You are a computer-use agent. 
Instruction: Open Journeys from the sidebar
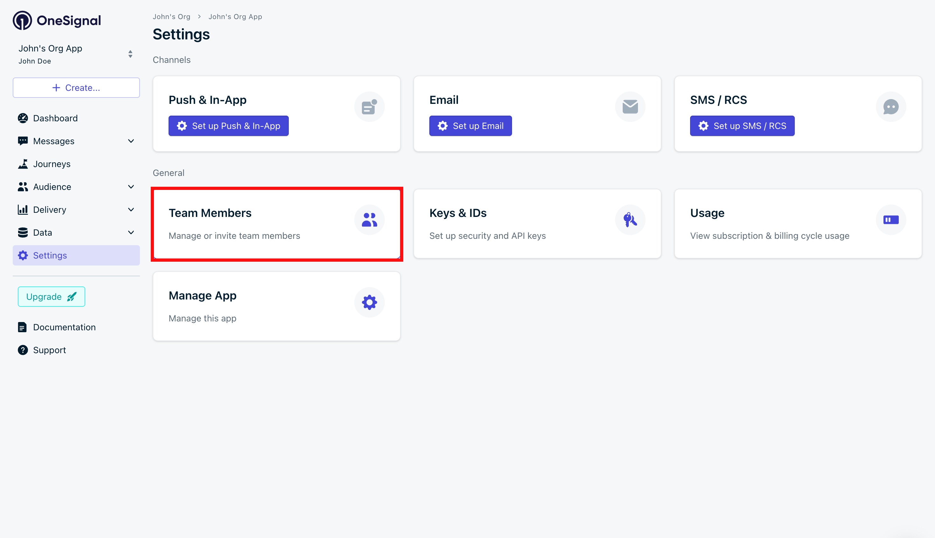click(52, 164)
